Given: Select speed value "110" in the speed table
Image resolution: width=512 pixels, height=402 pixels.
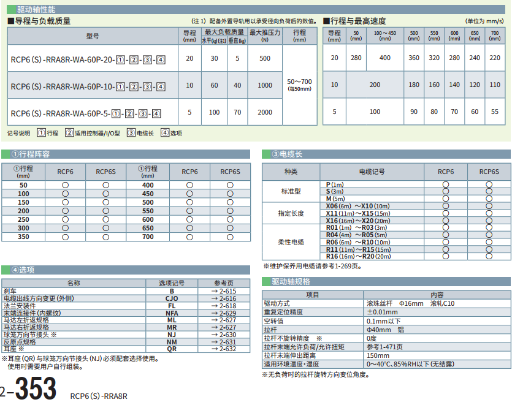Looking at the screenshot, I should coord(495,85).
